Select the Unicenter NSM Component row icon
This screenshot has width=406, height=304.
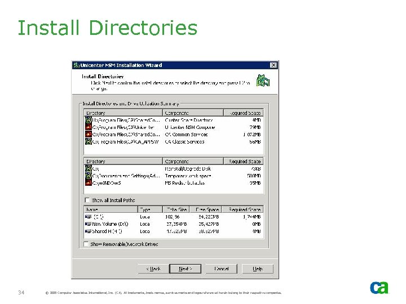click(89, 127)
